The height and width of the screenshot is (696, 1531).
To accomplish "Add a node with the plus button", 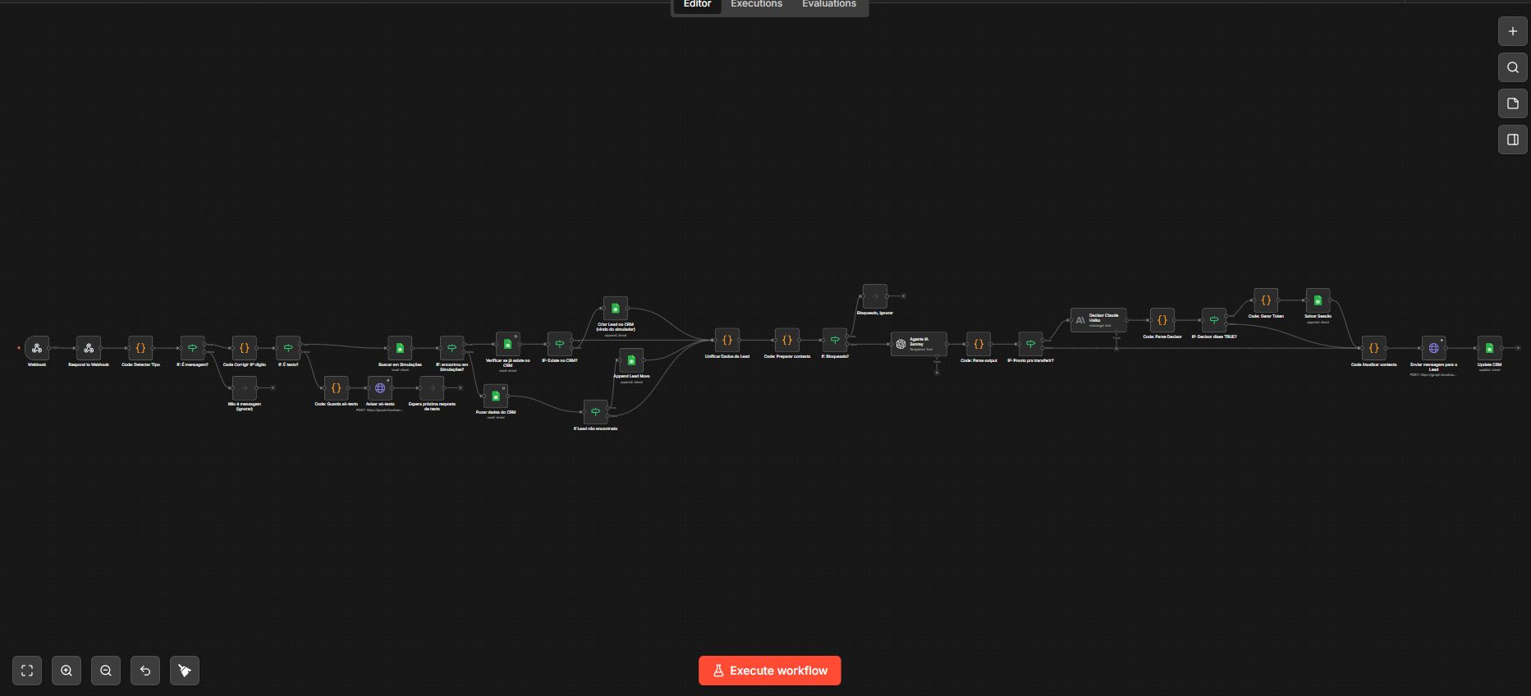I will coord(1513,31).
